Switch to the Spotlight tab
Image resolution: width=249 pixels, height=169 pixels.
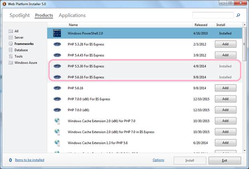tap(20, 16)
